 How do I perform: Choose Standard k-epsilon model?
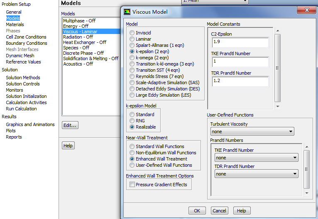tap(132, 114)
